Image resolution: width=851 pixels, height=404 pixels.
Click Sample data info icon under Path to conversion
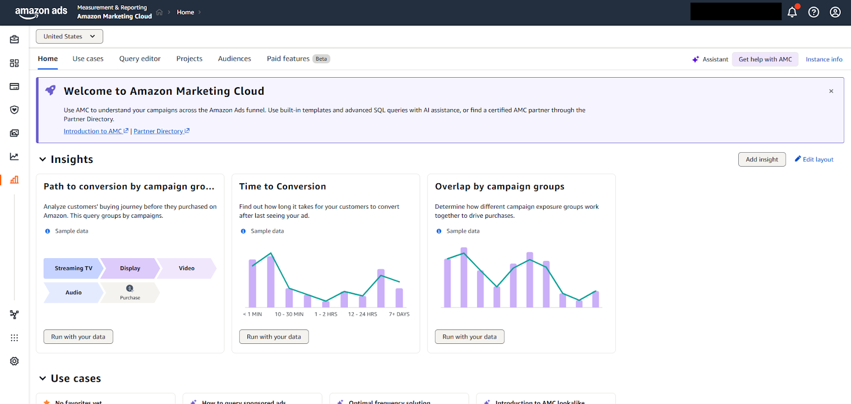[x=47, y=231]
